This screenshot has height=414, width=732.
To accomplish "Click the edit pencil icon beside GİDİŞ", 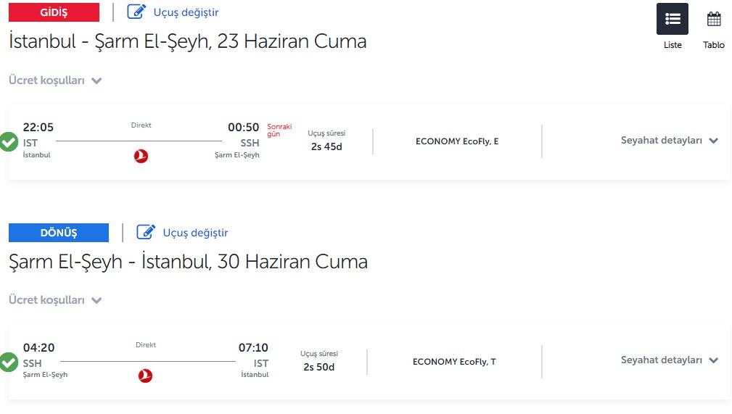I will [x=136, y=12].
